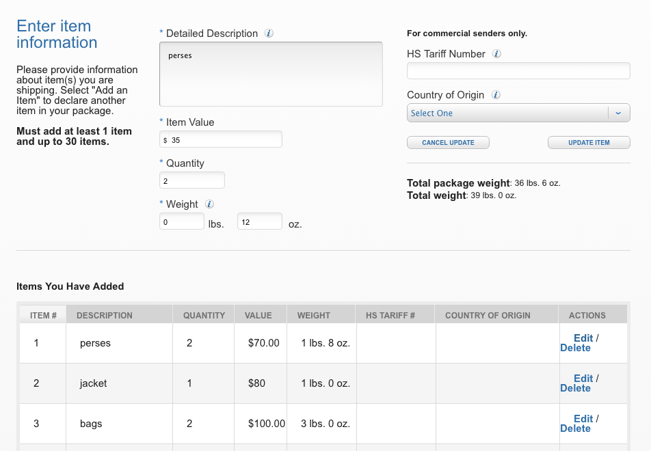Edit the perses item row

tap(583, 338)
